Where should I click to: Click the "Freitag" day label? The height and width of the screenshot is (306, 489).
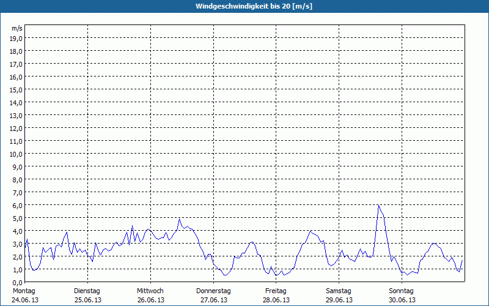click(x=276, y=291)
